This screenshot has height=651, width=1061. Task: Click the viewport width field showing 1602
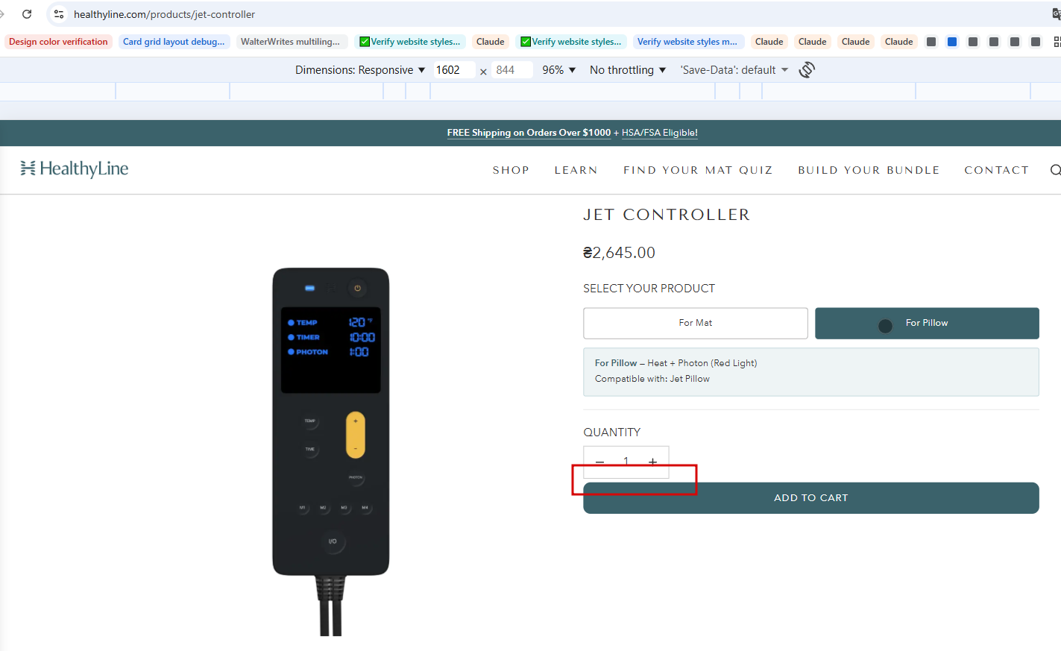(454, 70)
